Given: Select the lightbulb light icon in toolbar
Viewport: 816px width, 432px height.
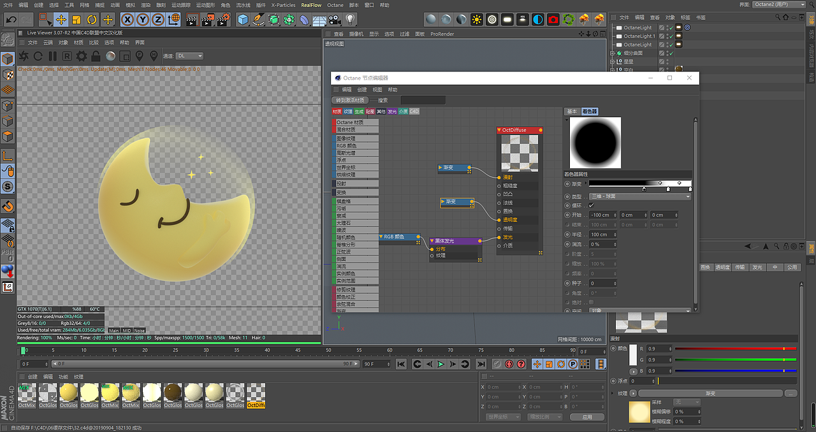Looking at the screenshot, I should [x=350, y=21].
